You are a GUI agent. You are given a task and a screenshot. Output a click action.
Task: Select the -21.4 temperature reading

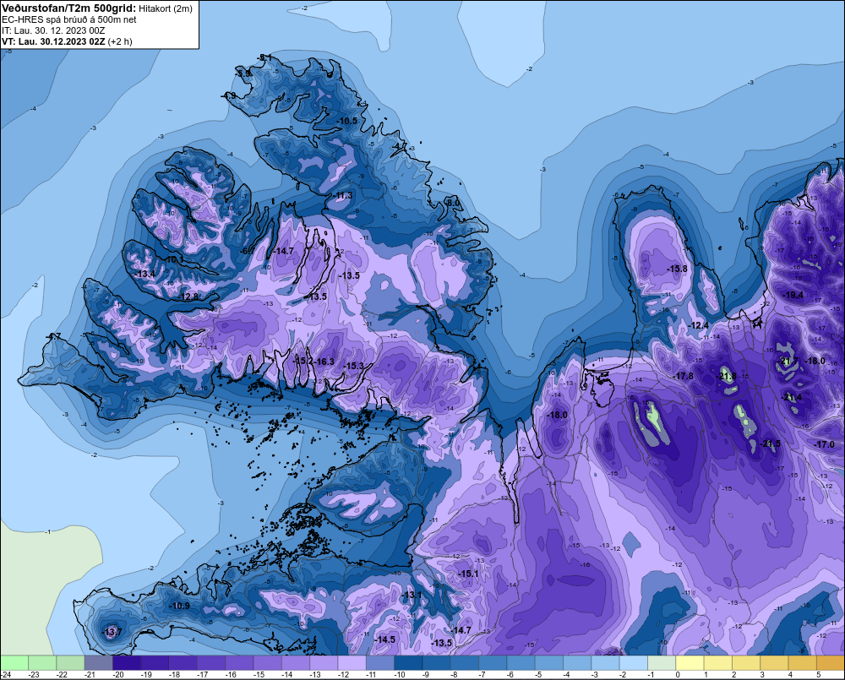(792, 397)
